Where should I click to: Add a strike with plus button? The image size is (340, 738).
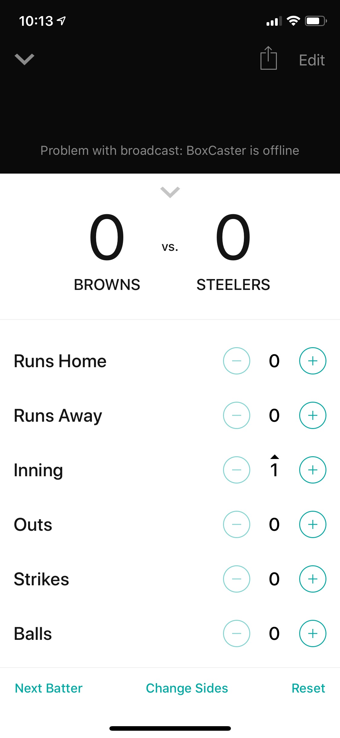(x=312, y=579)
